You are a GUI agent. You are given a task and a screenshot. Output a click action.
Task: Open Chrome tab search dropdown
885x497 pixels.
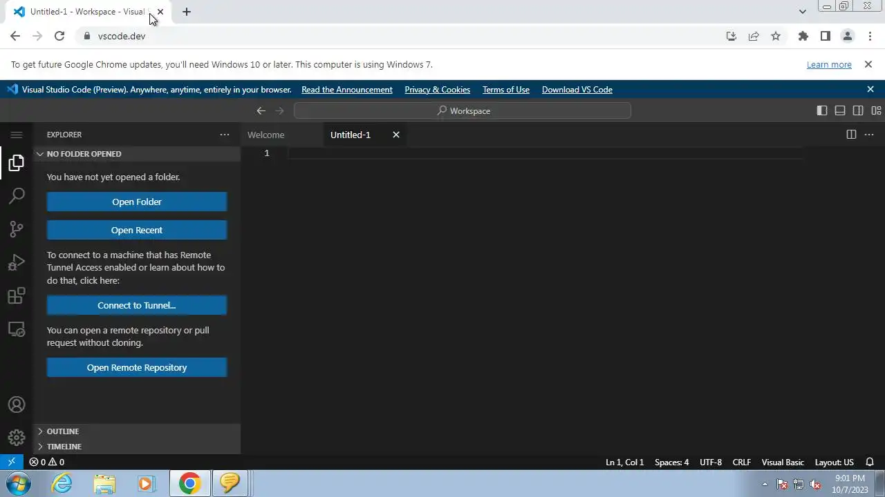[802, 12]
